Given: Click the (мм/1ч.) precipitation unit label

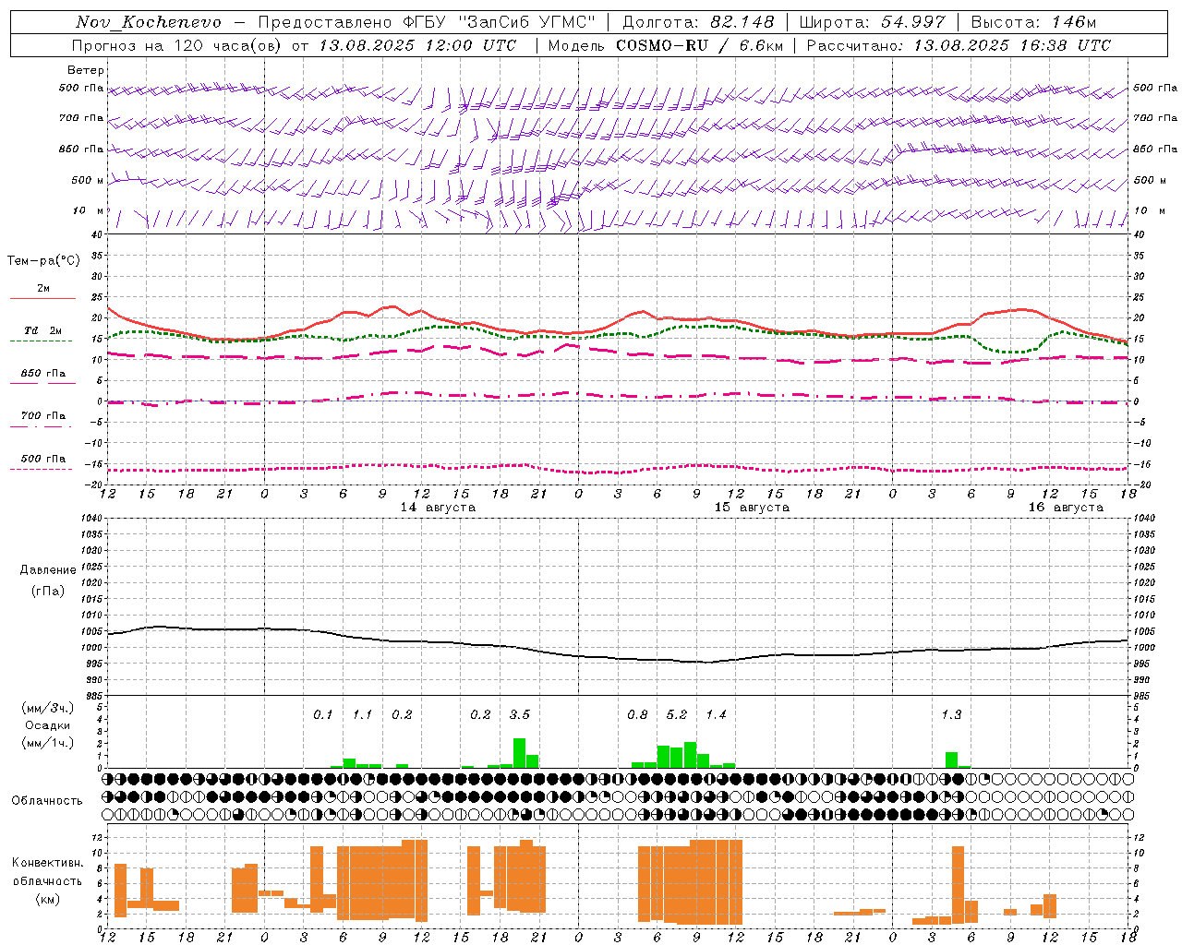Looking at the screenshot, I should point(48,743).
